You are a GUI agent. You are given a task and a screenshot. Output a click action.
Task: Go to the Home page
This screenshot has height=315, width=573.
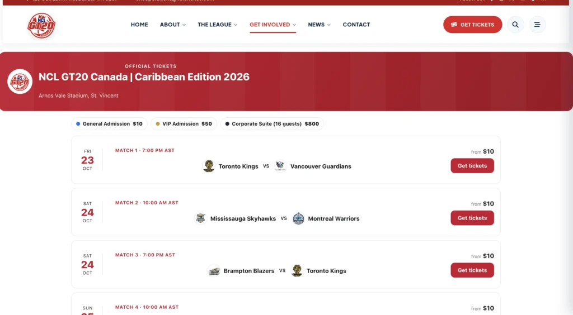click(139, 25)
